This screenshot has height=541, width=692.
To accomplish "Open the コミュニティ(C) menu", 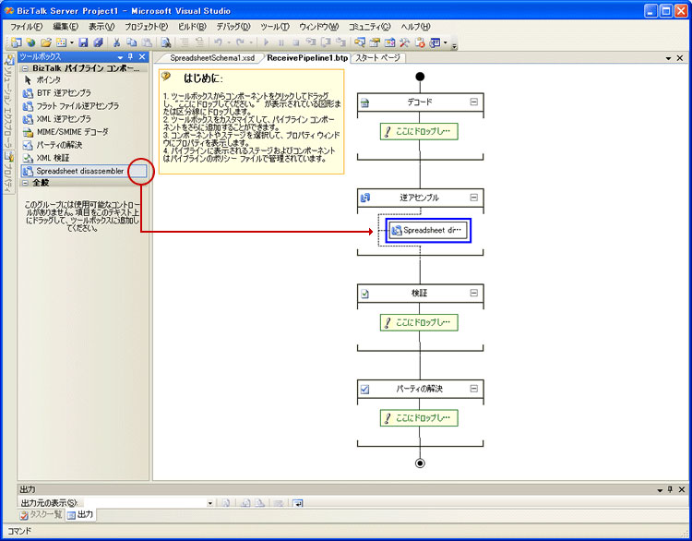I will [369, 27].
